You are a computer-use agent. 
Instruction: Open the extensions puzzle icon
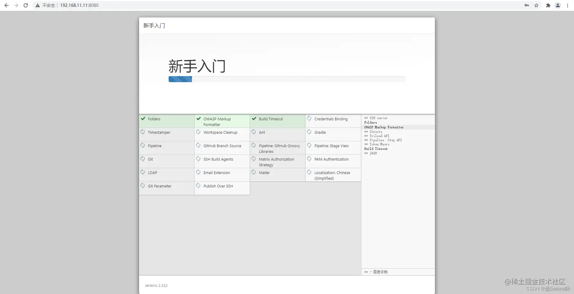coord(548,5)
